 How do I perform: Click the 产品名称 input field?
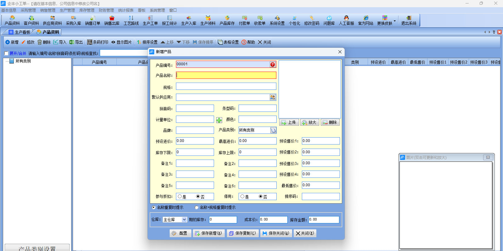226,75
